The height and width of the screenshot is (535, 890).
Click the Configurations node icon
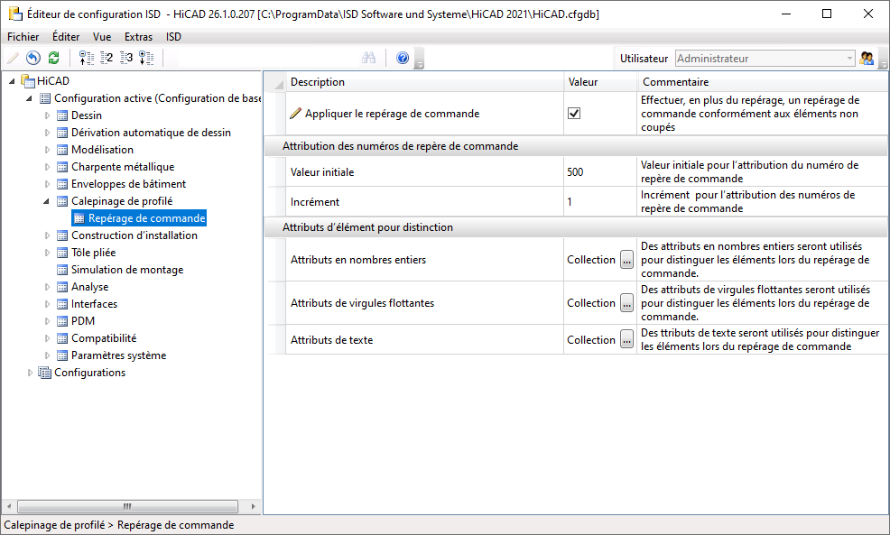(x=45, y=373)
